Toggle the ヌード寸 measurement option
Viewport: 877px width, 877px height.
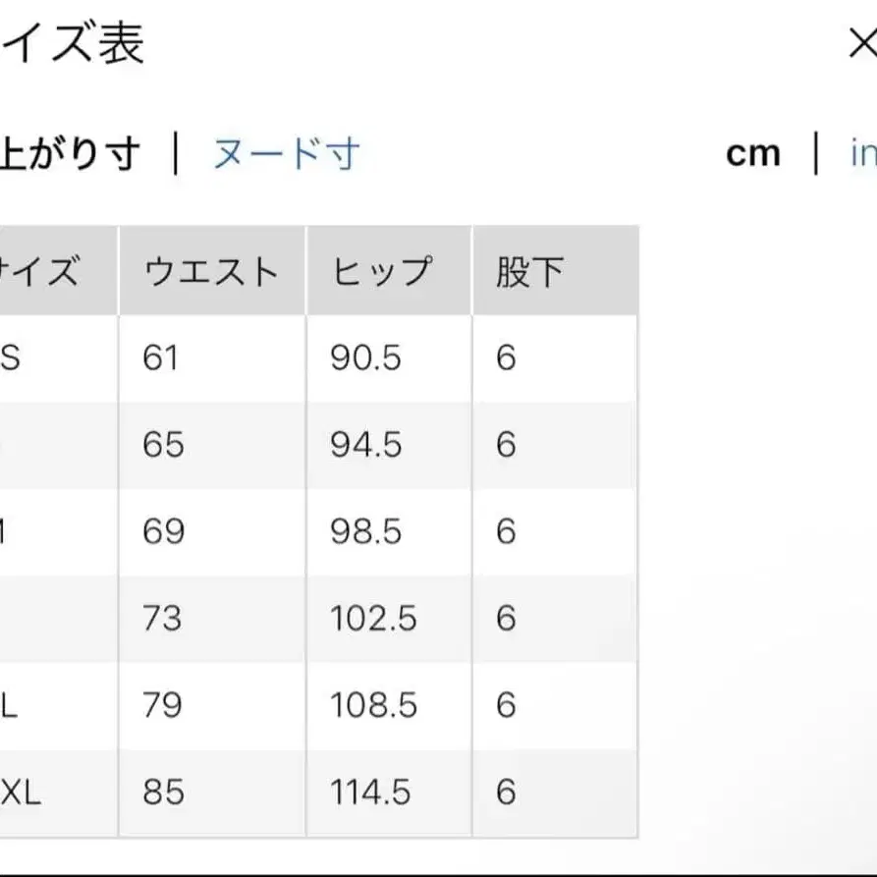click(286, 151)
